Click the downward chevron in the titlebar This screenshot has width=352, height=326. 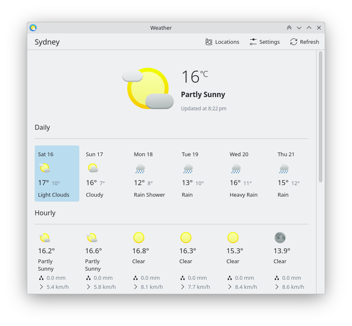299,28
